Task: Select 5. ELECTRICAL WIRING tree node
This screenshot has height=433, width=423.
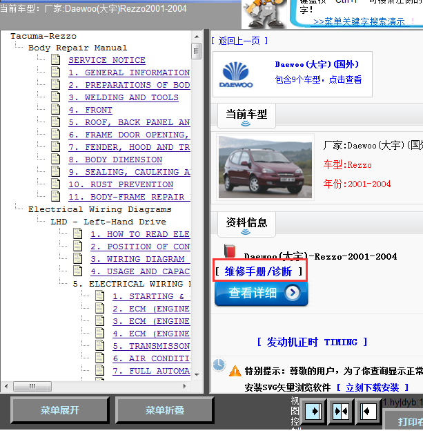Action: [132, 284]
